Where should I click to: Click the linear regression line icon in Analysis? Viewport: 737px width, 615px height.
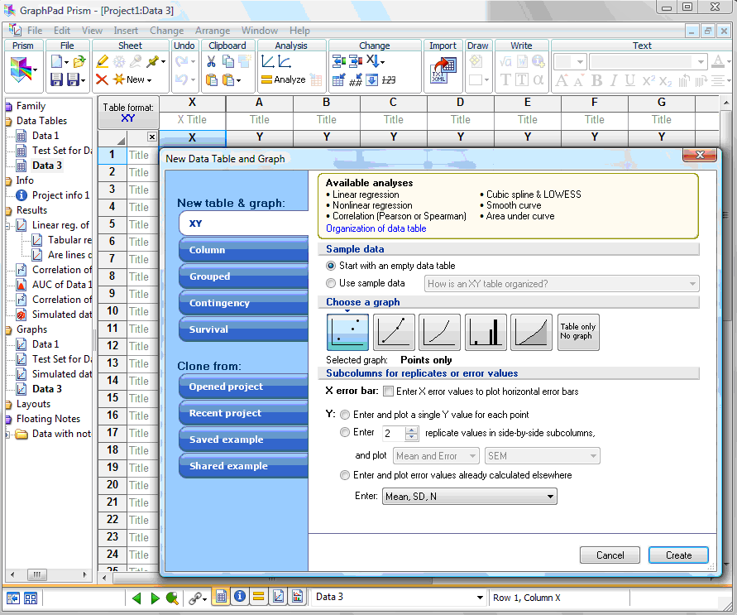[268, 61]
